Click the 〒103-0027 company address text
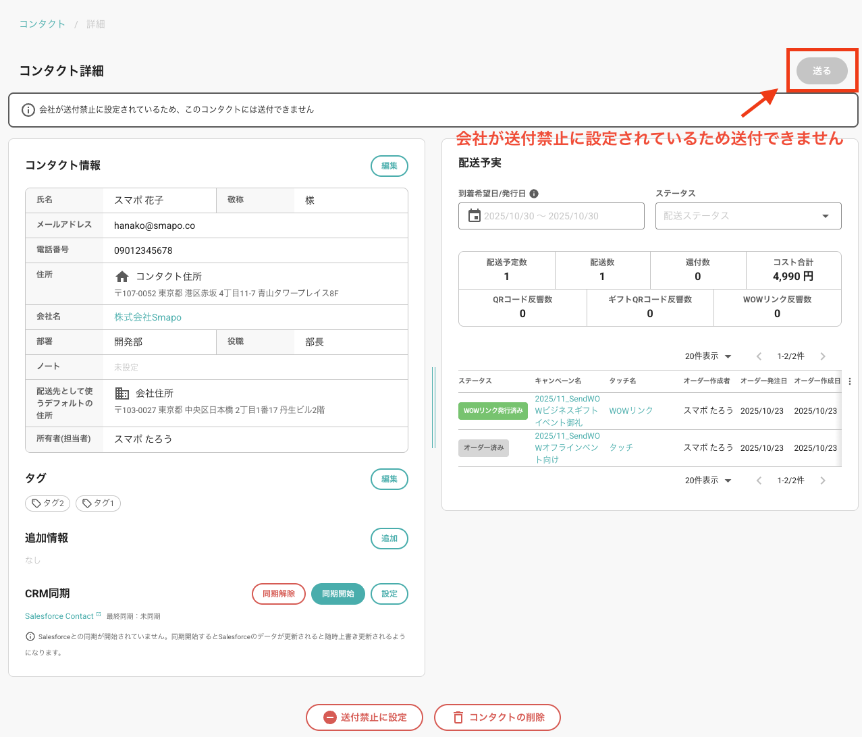This screenshot has height=737, width=862. [219, 410]
